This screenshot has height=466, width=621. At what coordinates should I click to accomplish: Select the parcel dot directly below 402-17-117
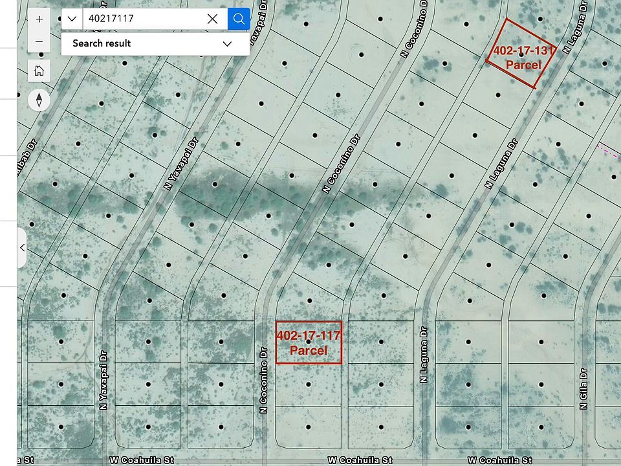click(x=308, y=384)
